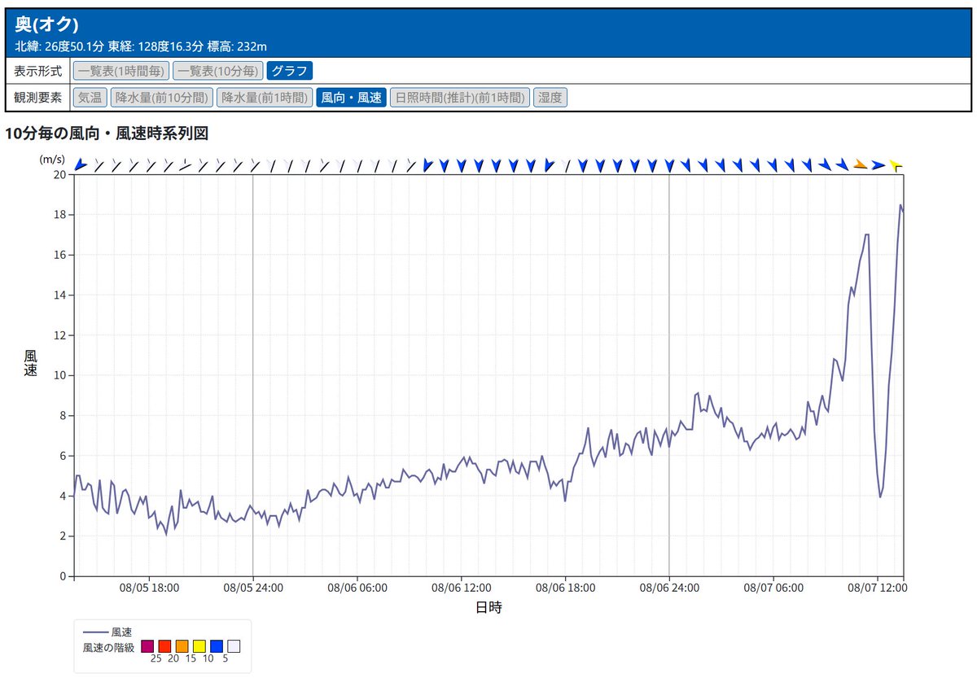
Task: Click the 14 value on the y-axis
Action: coord(59,295)
